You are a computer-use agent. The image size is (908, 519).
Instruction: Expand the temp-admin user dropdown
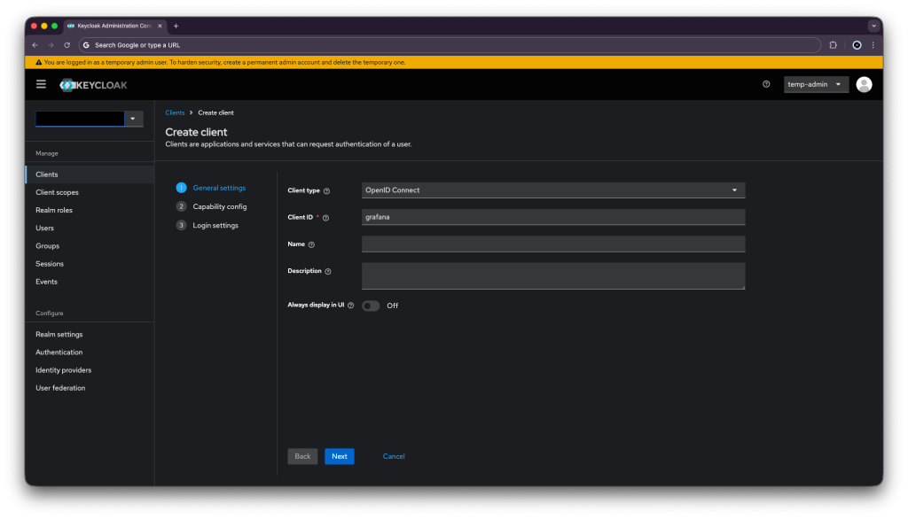coord(815,84)
